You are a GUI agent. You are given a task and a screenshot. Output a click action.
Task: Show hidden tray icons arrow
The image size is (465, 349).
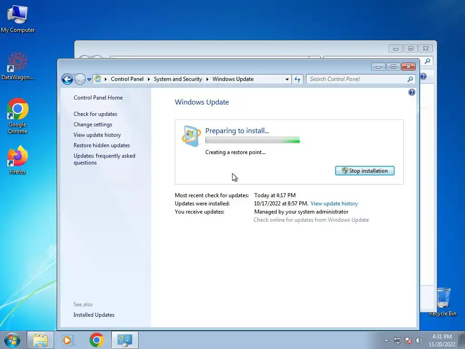(386, 340)
